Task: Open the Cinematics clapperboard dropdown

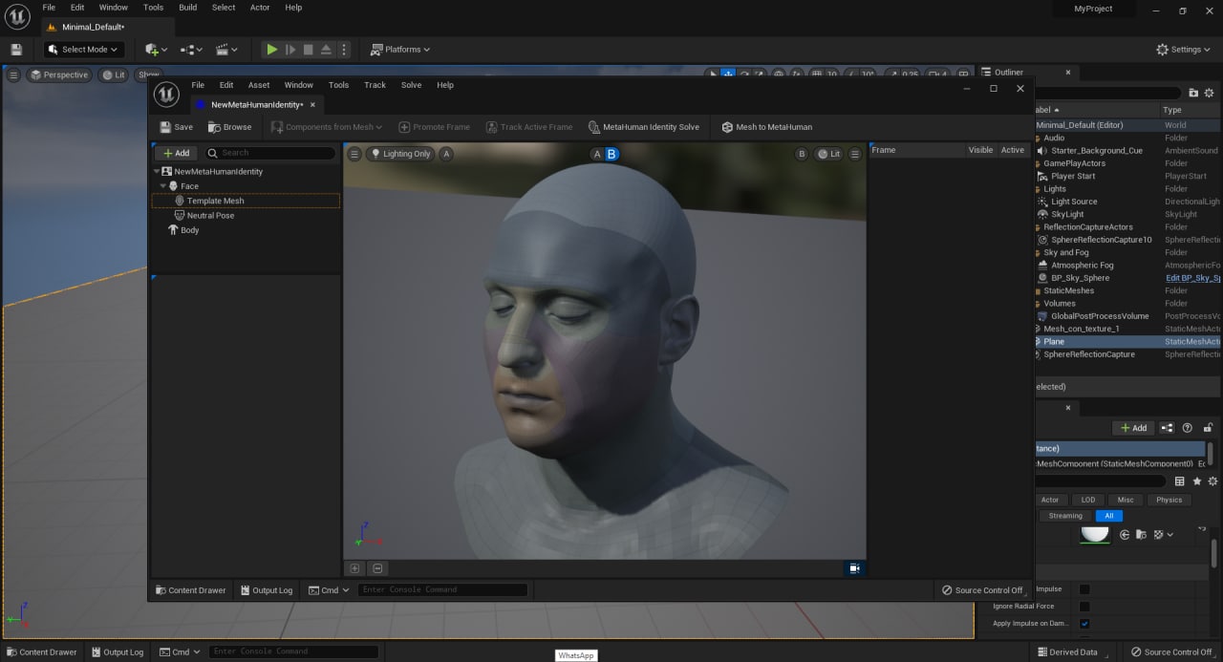Action: 226,49
